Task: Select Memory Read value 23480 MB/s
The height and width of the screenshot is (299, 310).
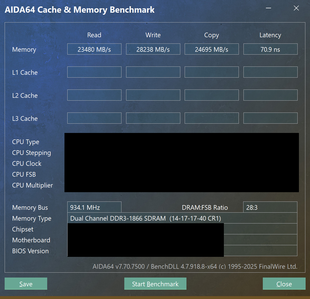Action: pyautogui.click(x=94, y=49)
